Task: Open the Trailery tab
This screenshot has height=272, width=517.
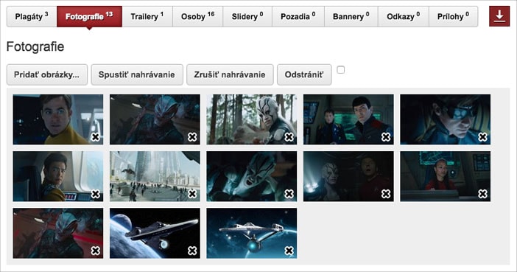Action: (x=147, y=16)
